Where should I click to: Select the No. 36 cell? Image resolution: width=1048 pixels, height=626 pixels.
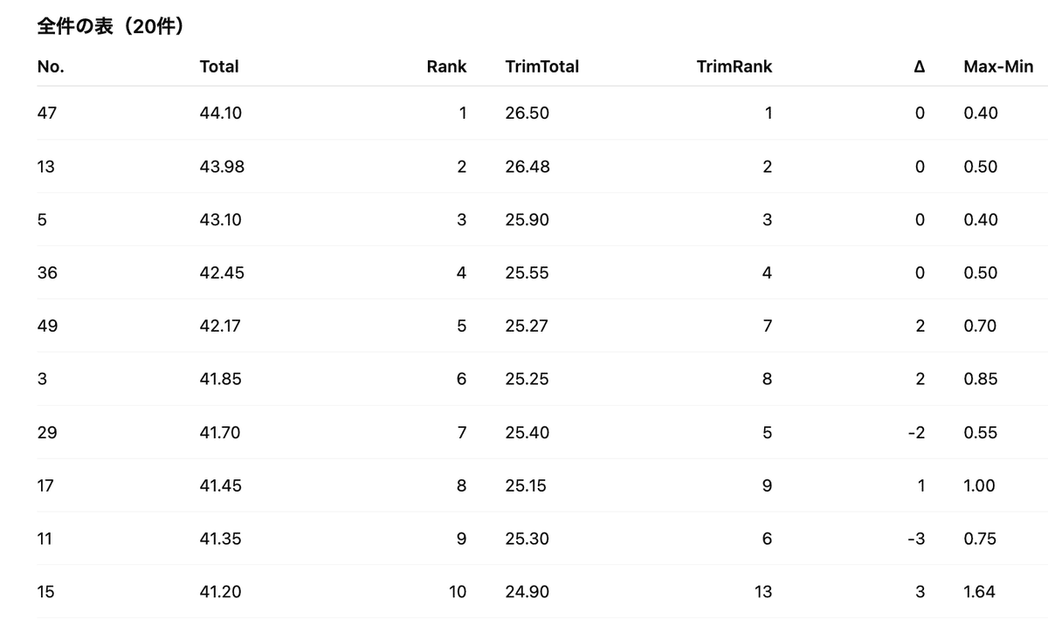pos(47,273)
